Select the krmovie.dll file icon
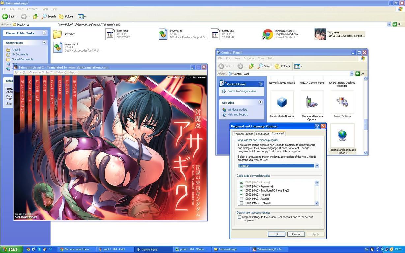Viewport: 405px width, 253px height. [163, 34]
